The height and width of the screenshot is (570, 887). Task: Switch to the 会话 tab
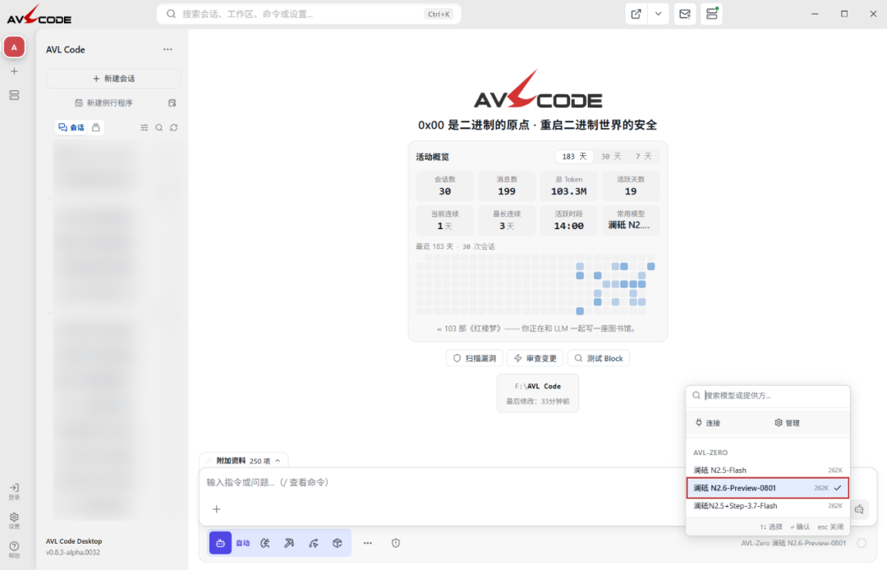(71, 127)
